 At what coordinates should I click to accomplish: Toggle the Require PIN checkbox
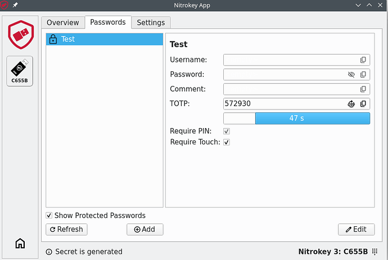[227, 131]
